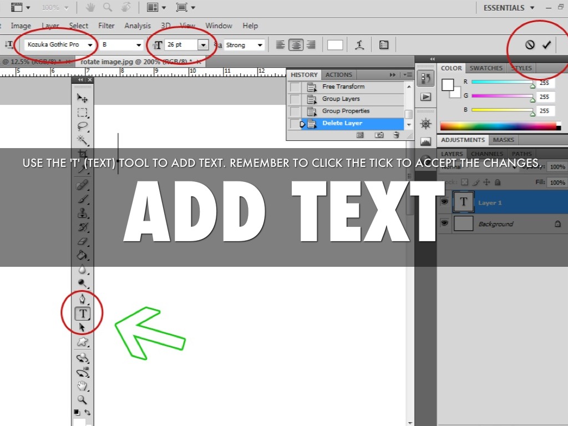
Task: Choose the Hand tool in toolbox
Action: (x=82, y=386)
